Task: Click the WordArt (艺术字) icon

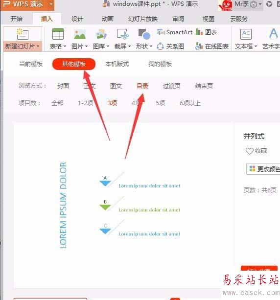Action: point(274,34)
